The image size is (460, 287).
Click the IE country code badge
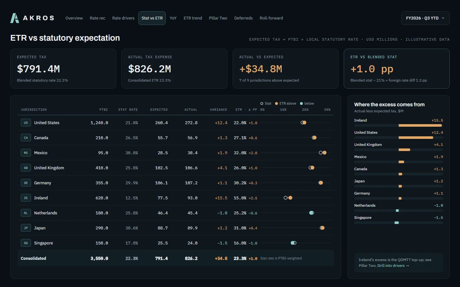click(26, 198)
